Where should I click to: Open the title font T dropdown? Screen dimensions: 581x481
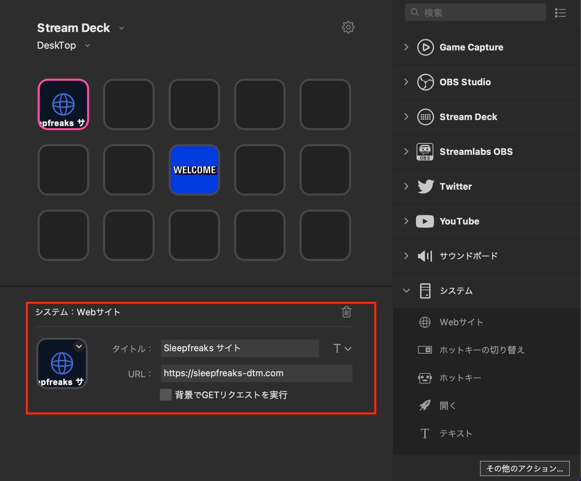click(342, 348)
